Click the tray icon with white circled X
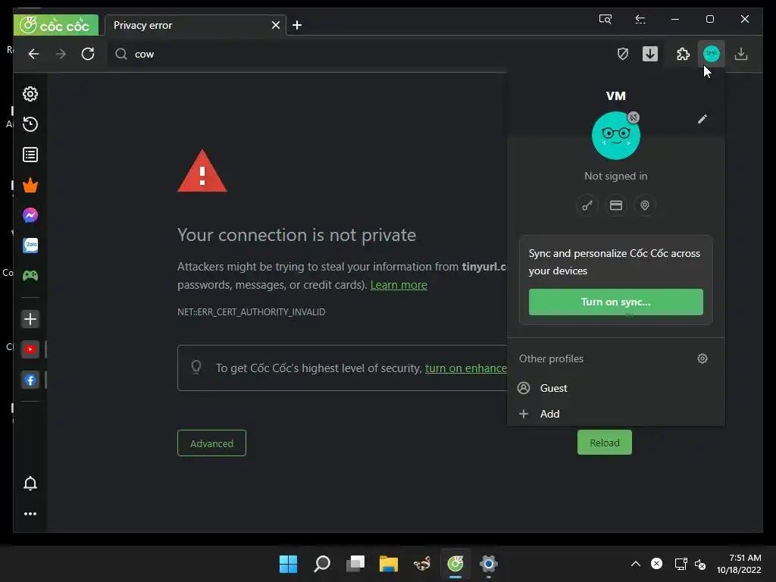Viewport: 776px width, 582px height. point(657,564)
